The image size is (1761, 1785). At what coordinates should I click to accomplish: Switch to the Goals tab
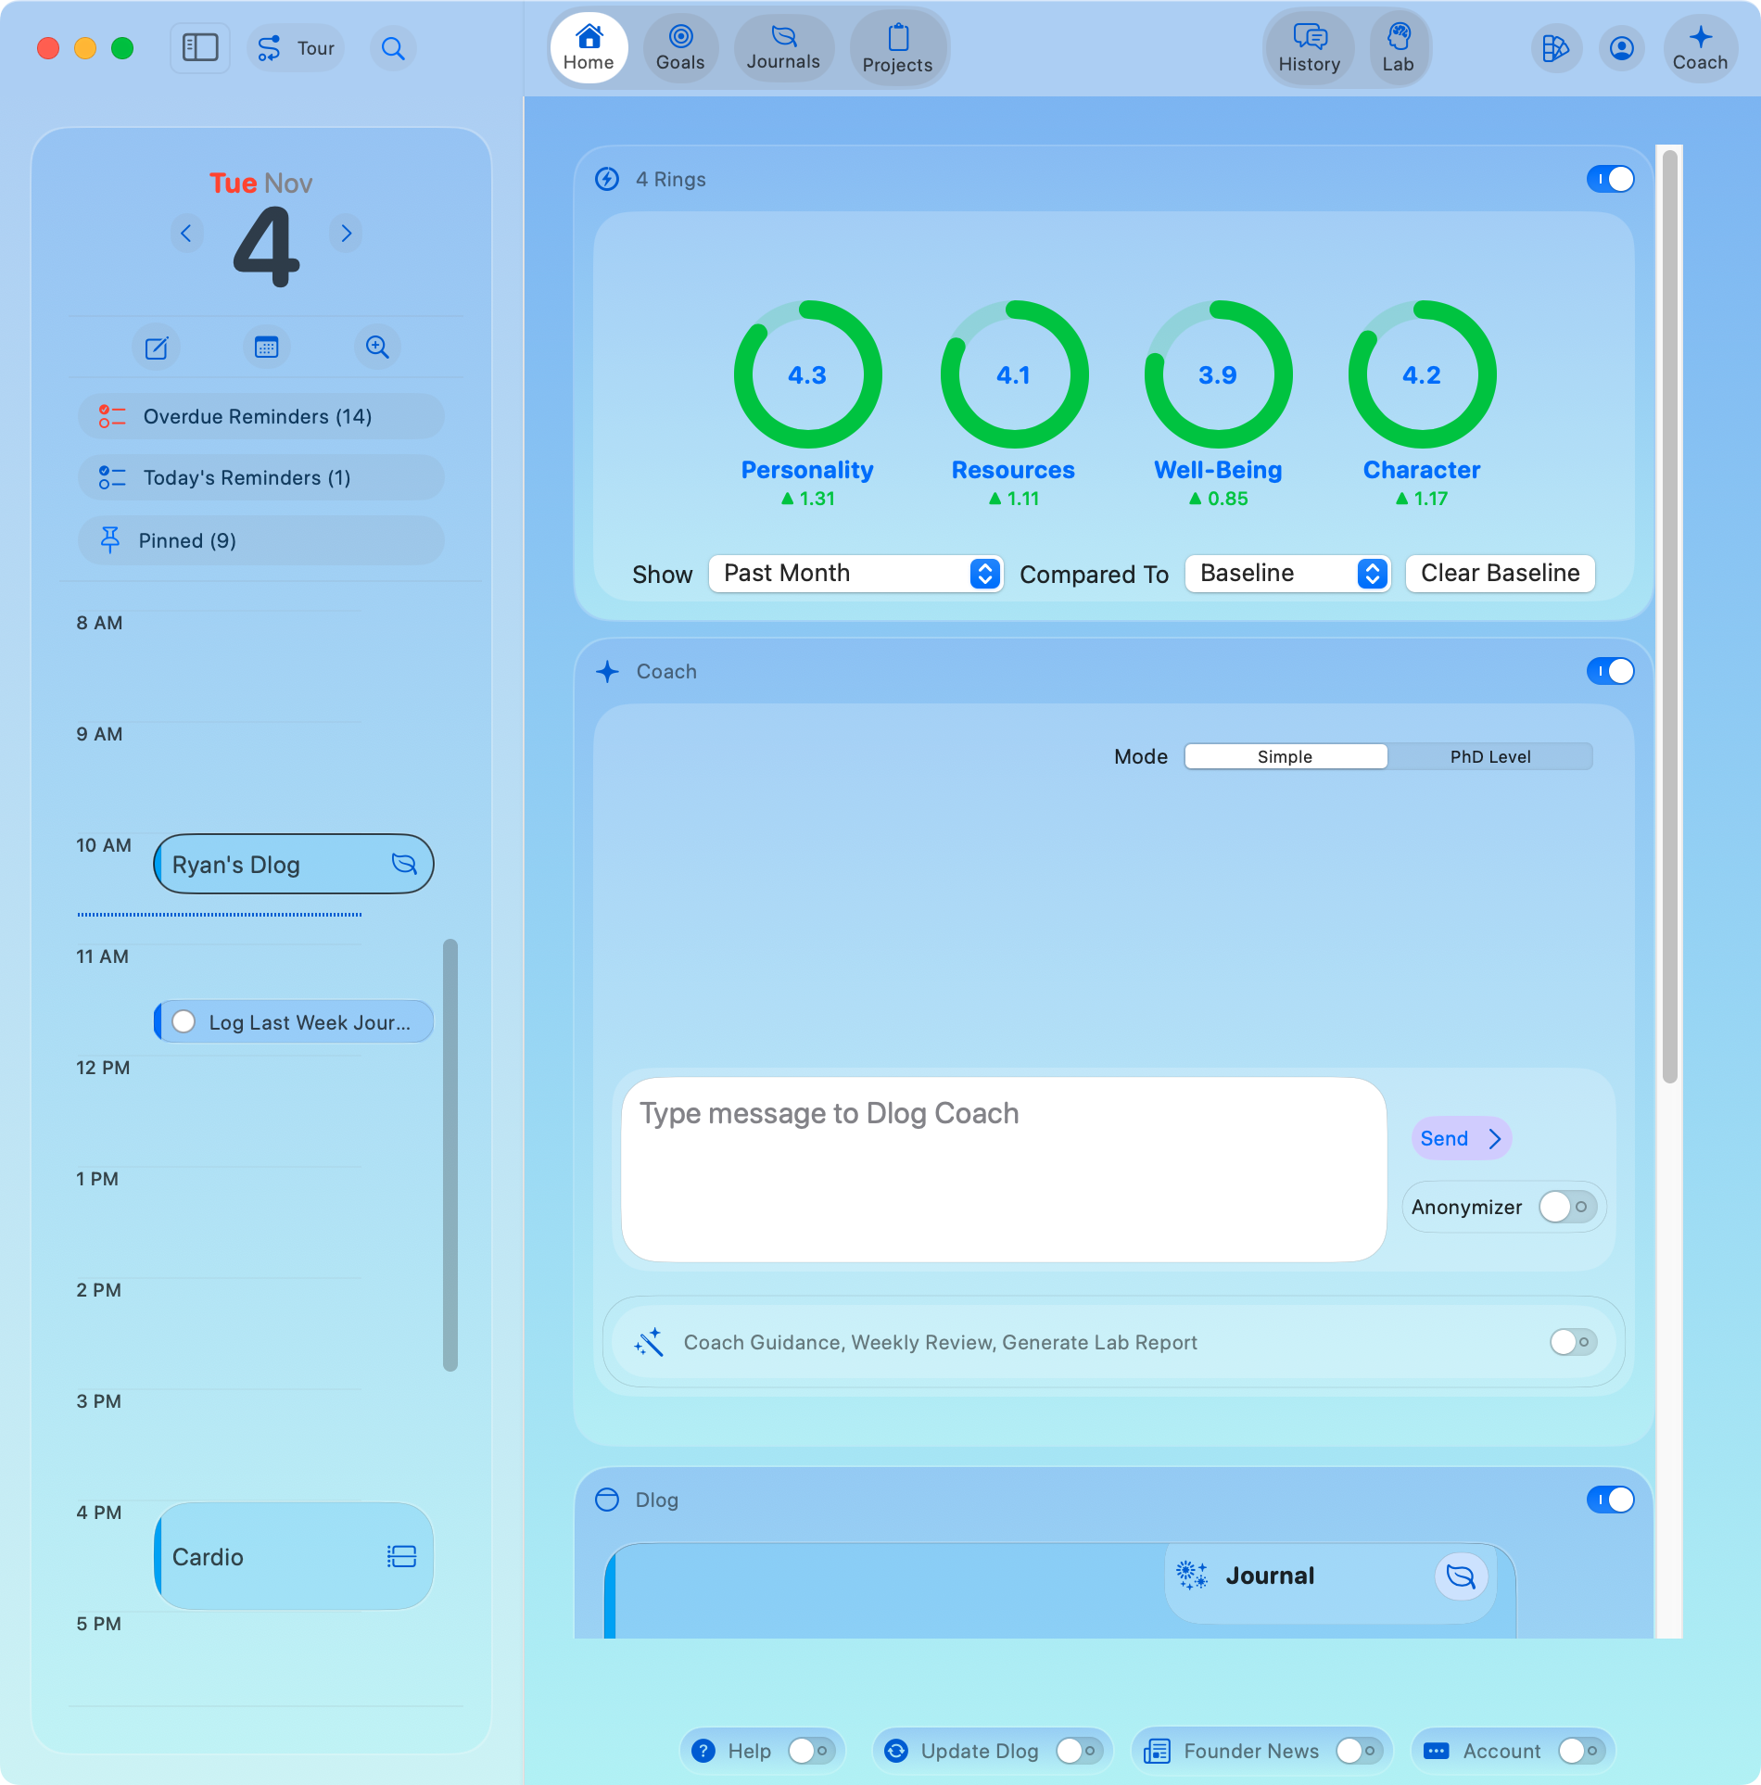680,48
